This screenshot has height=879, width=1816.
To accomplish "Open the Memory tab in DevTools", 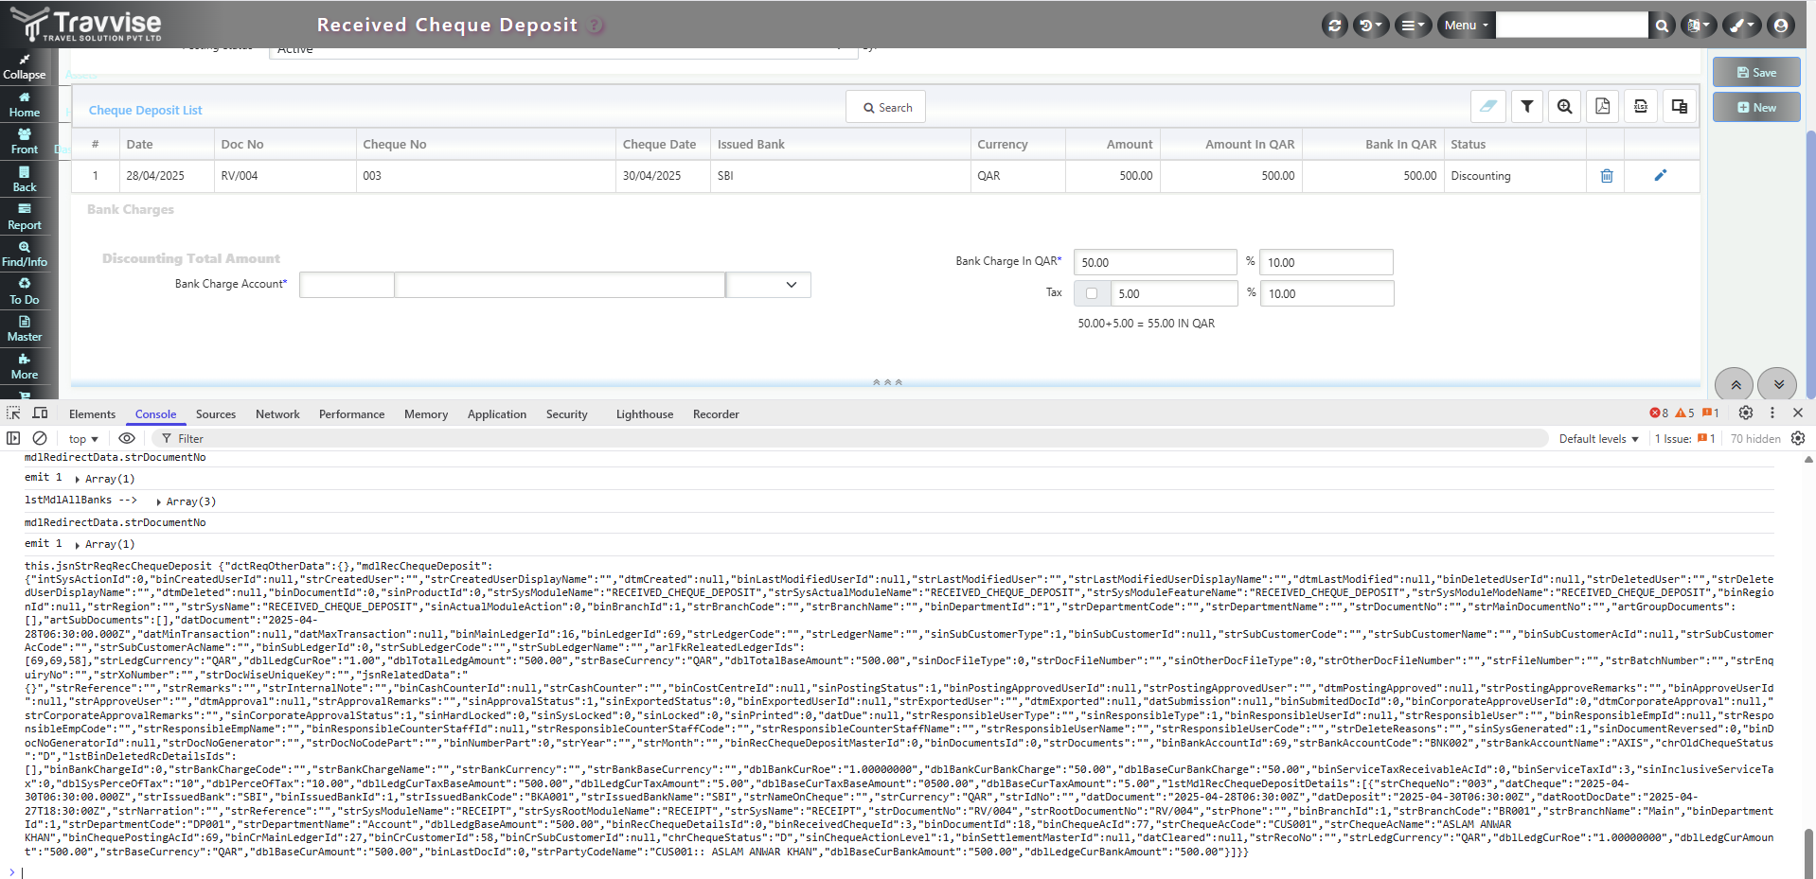I will pyautogui.click(x=426, y=414).
